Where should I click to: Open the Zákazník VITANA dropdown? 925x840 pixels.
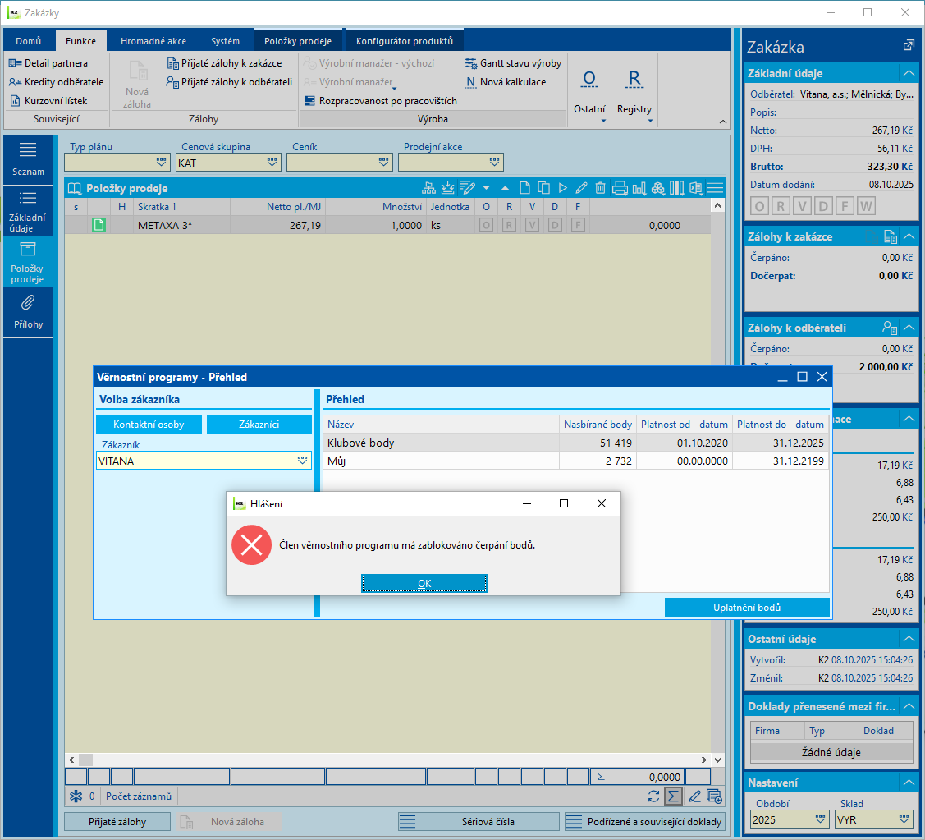click(x=303, y=461)
